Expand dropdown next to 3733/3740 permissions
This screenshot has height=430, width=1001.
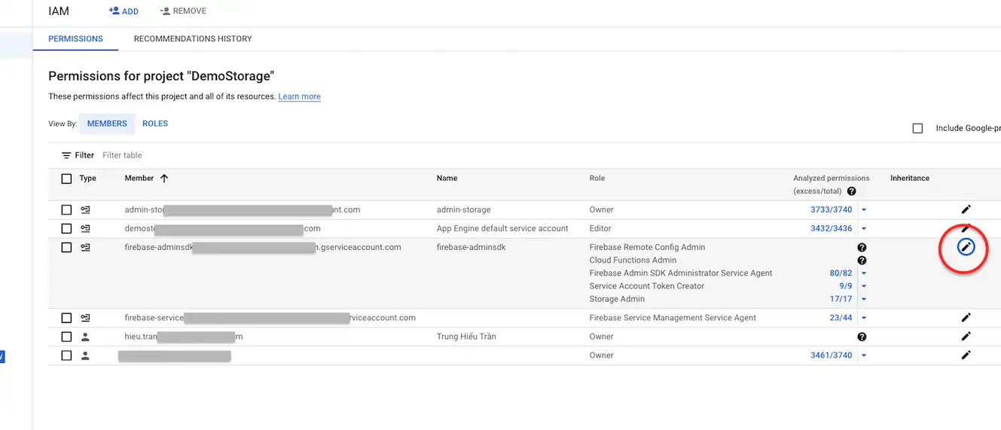(x=864, y=210)
